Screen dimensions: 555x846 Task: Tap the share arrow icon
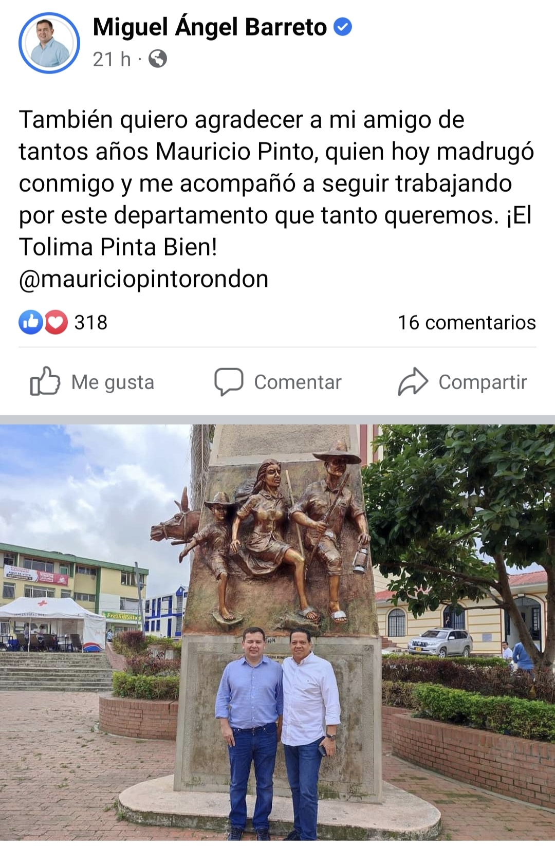point(413,382)
